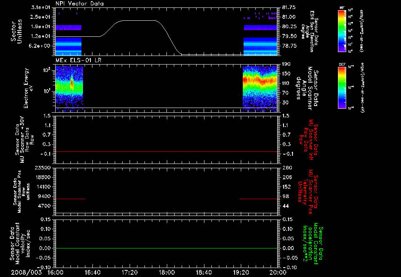Click the 20:00 time axis label
Image resolution: width=401 pixels, height=277 pixels.
click(278, 272)
